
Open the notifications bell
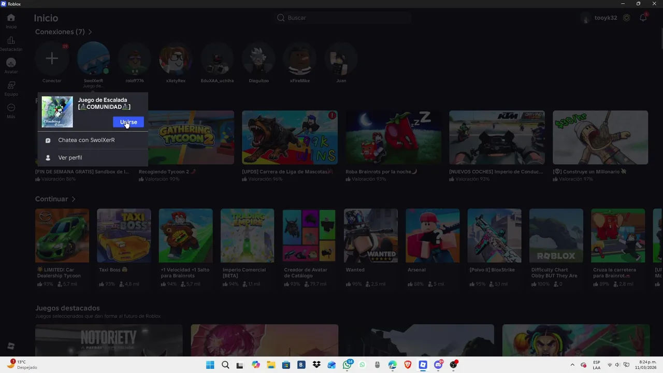pyautogui.click(x=643, y=18)
